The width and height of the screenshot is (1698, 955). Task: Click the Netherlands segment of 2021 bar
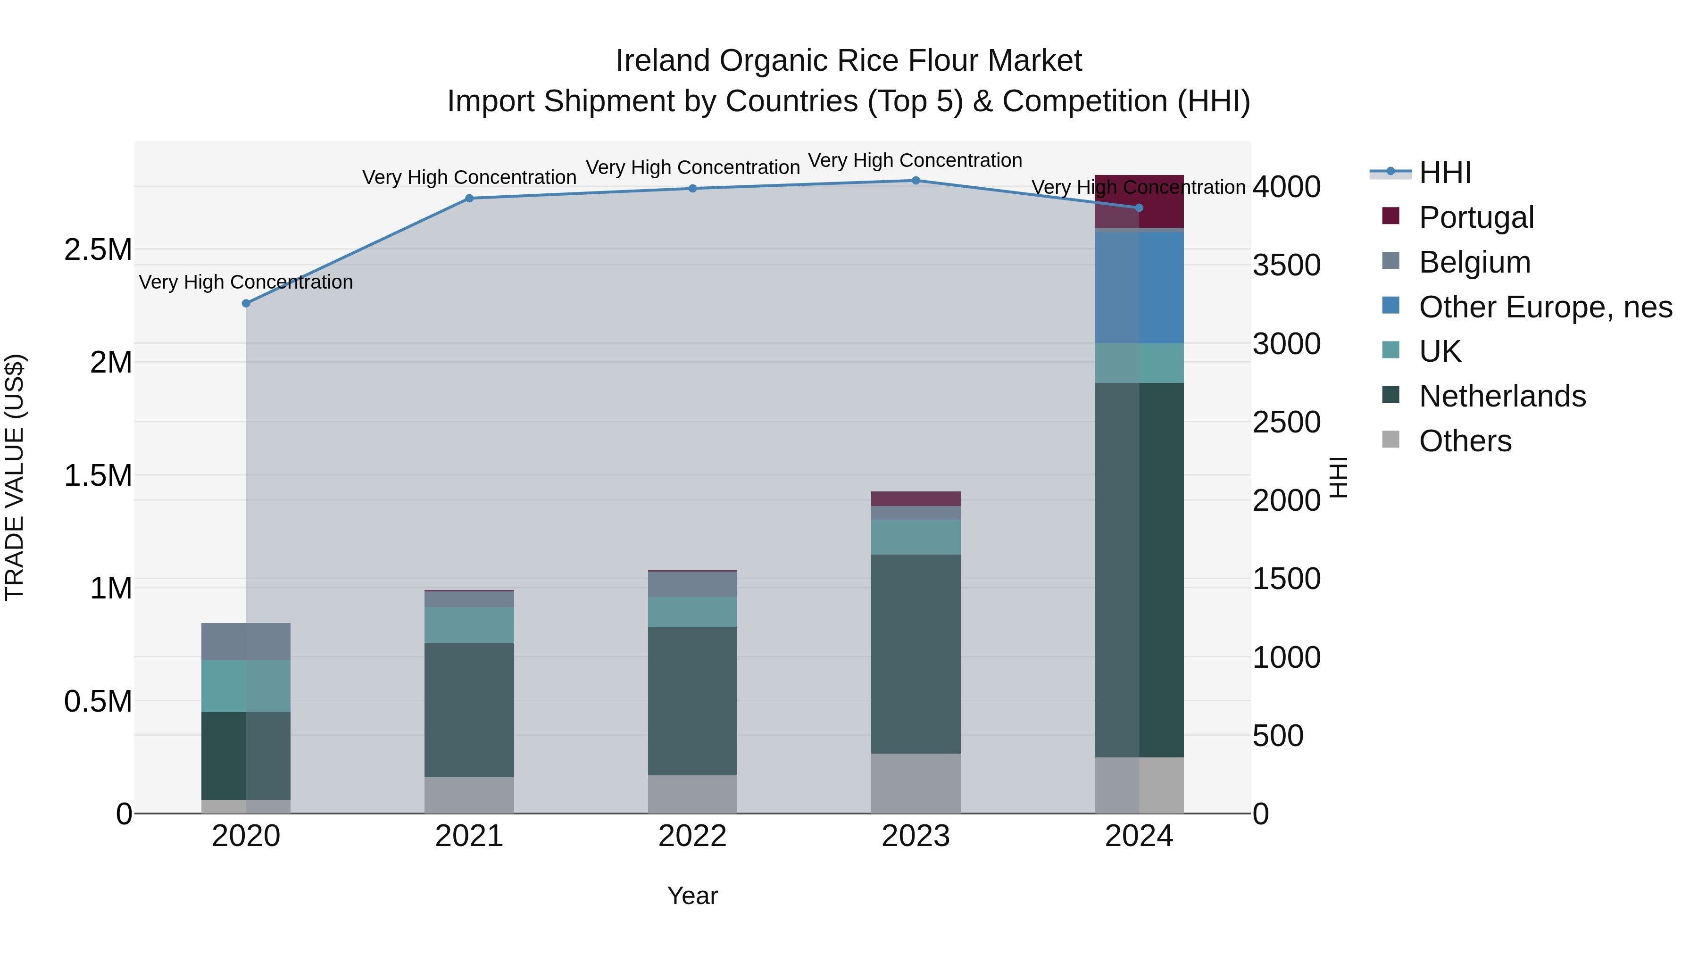point(469,710)
